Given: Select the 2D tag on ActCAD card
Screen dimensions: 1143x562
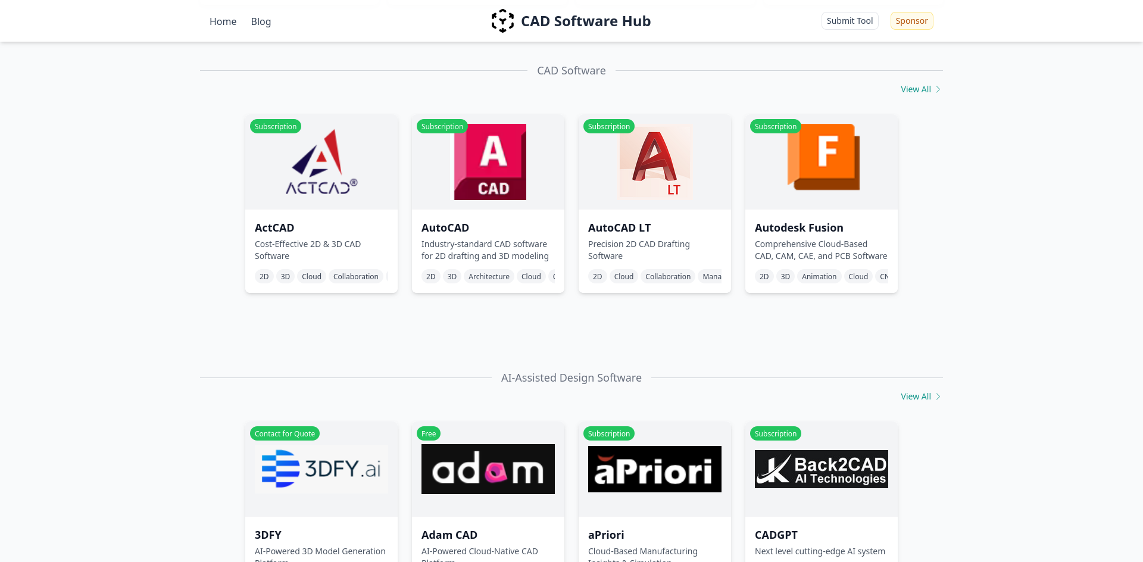Looking at the screenshot, I should pos(264,276).
